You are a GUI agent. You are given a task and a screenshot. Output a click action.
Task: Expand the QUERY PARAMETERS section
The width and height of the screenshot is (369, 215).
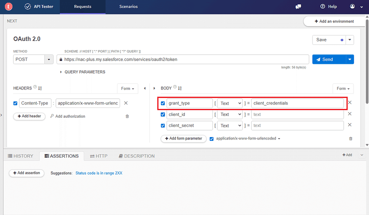[83, 72]
